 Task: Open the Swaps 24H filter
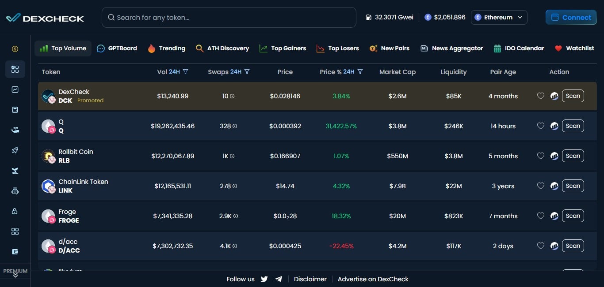(247, 72)
